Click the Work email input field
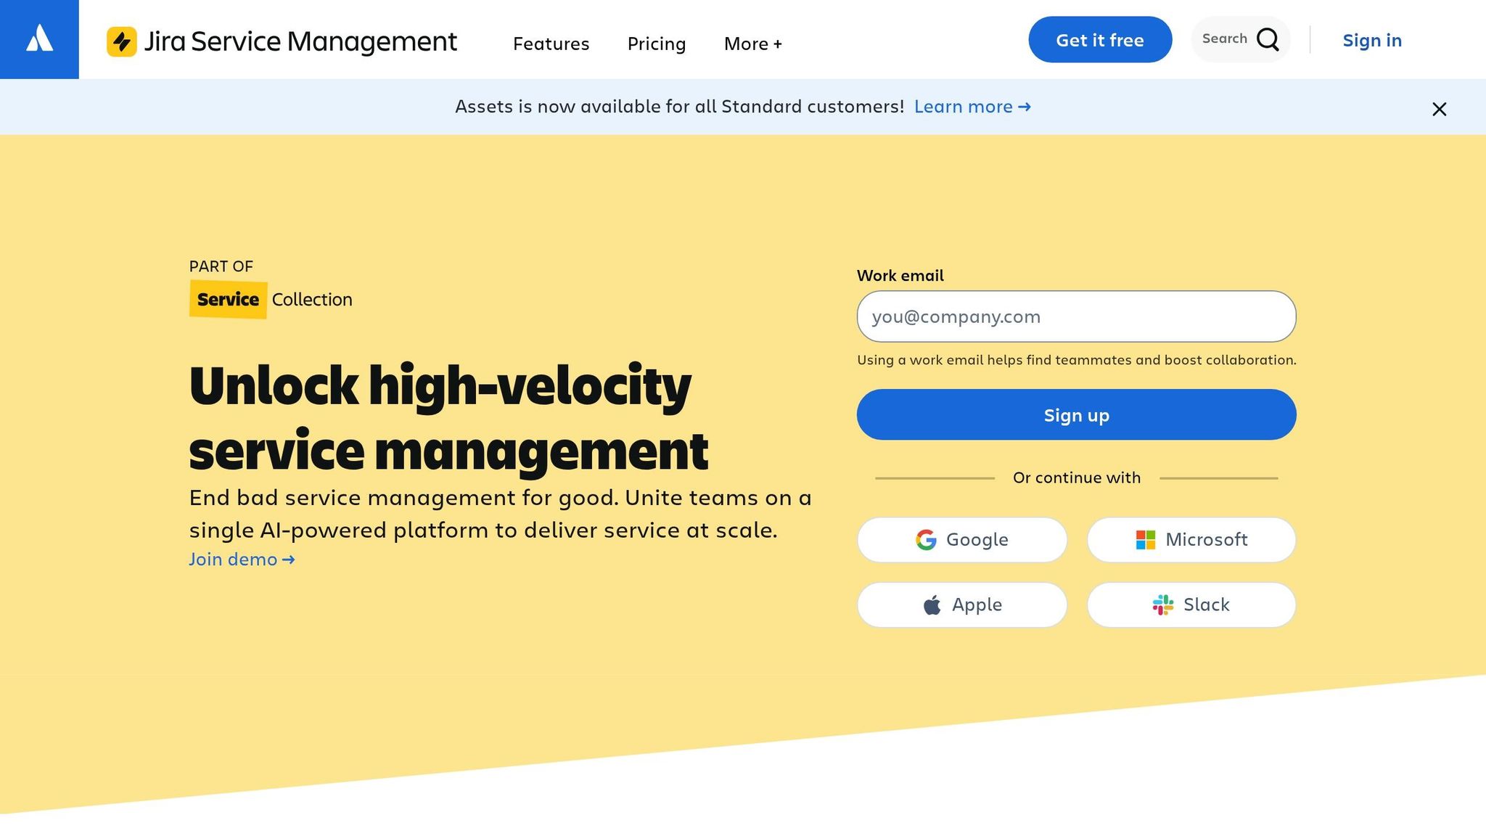Screen dimensions: 1486x836 coord(1076,316)
